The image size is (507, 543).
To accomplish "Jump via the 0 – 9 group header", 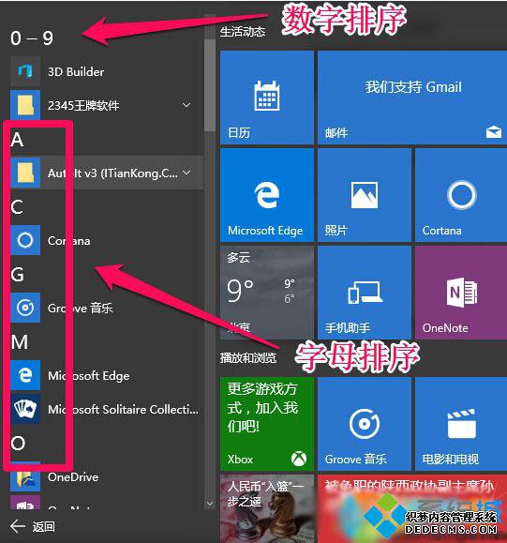I will tap(32, 38).
